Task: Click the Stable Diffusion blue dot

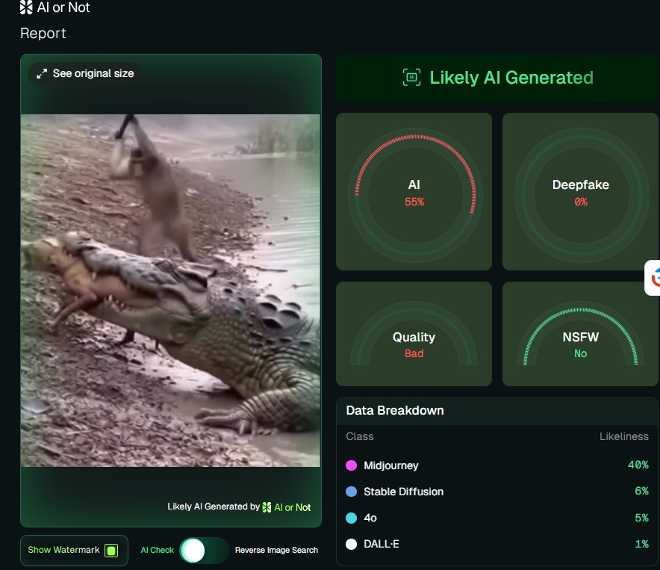Action: (352, 492)
